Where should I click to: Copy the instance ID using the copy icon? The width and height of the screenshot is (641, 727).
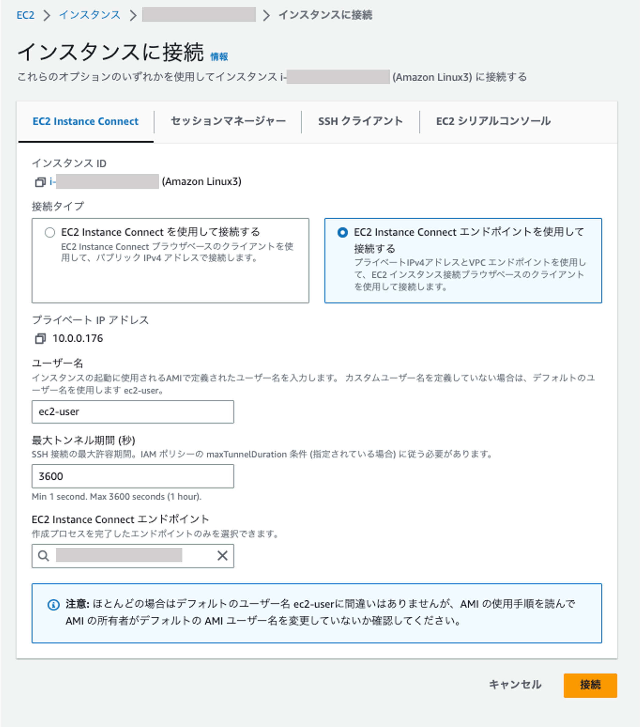(40, 182)
